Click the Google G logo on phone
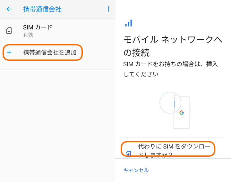This screenshot has height=182, width=231. pos(182,113)
